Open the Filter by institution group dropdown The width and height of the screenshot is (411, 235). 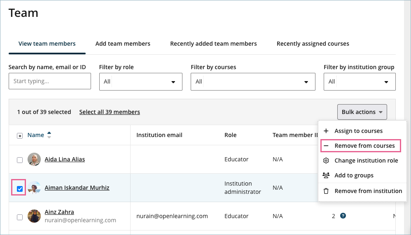[359, 81]
